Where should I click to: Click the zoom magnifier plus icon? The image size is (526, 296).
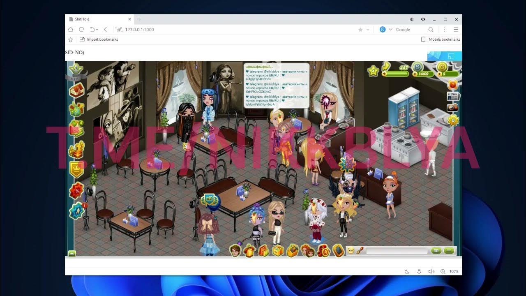443,271
